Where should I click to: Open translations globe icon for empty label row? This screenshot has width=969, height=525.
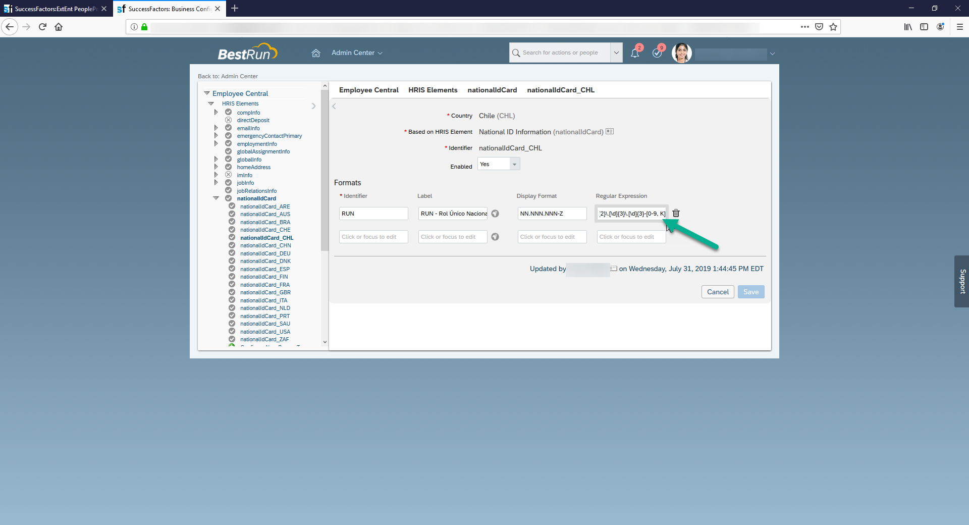click(495, 237)
